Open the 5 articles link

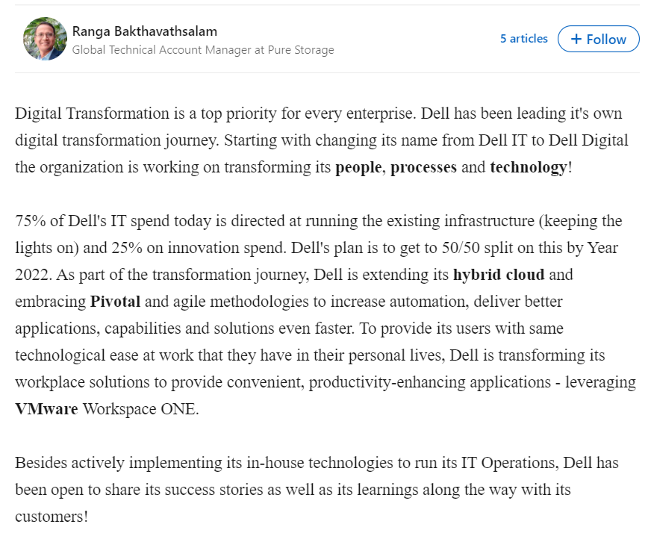coord(523,39)
